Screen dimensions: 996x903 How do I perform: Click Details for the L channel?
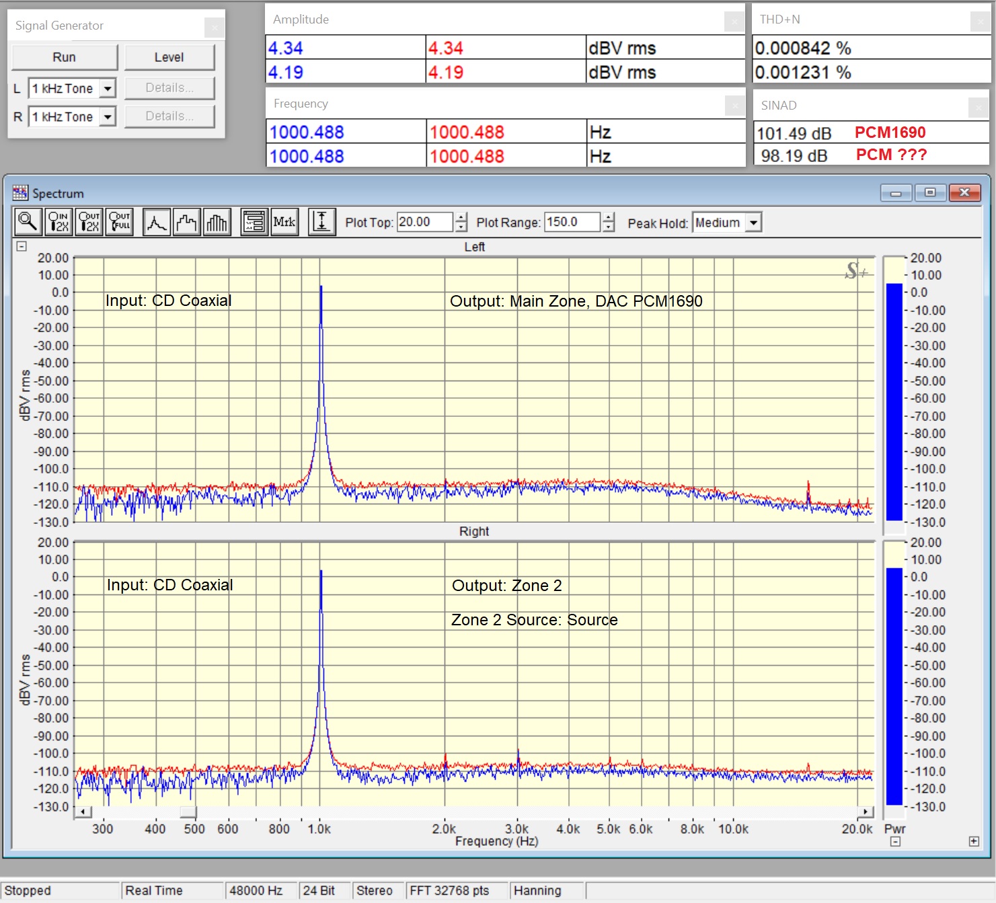[x=169, y=87]
